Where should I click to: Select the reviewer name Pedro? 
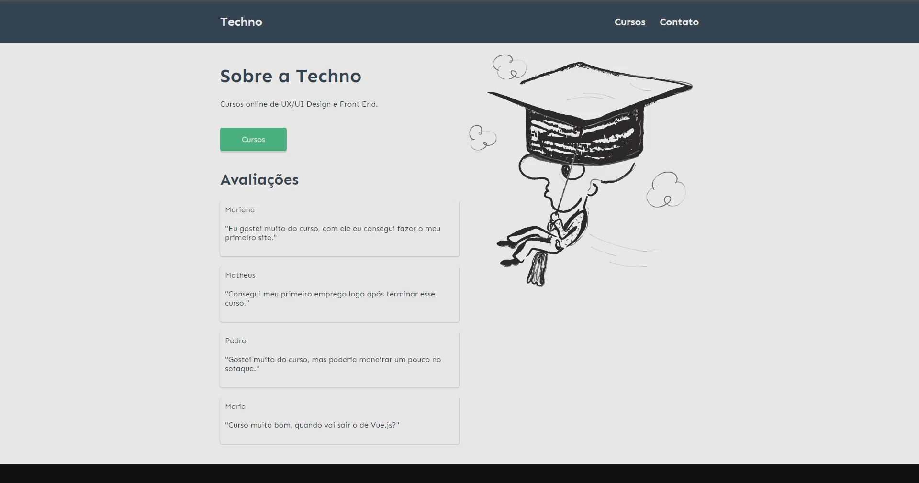click(x=235, y=341)
